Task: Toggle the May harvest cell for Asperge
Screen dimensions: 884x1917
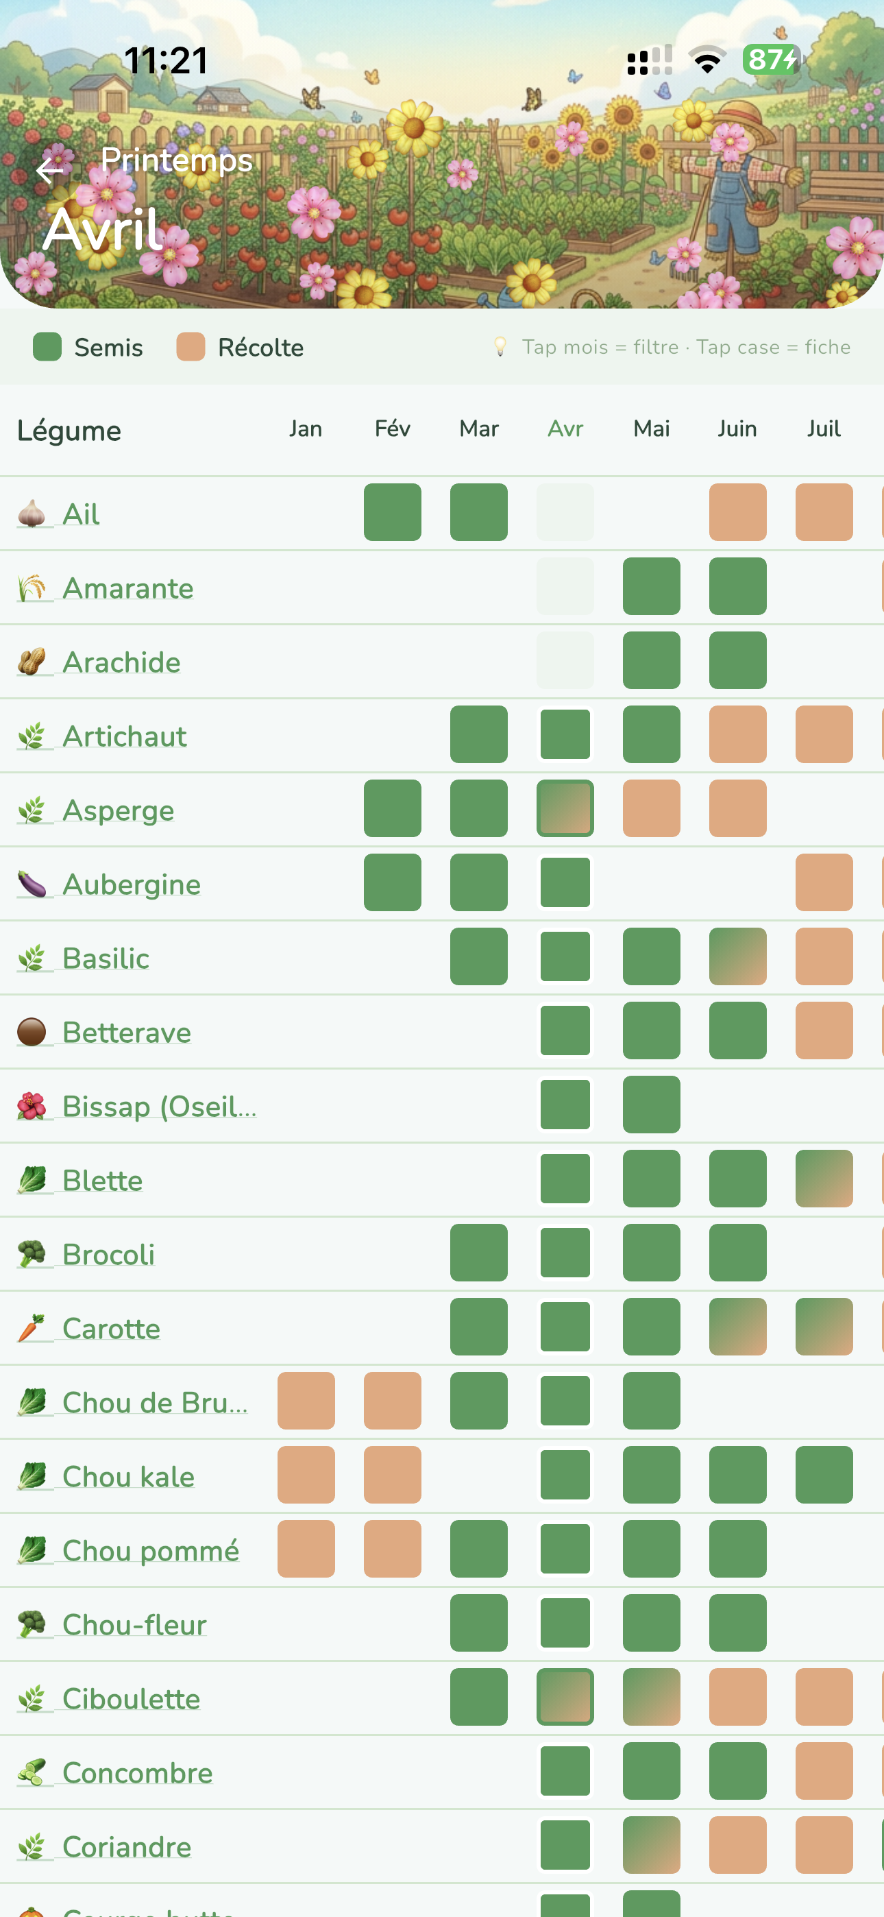Action: [651, 808]
